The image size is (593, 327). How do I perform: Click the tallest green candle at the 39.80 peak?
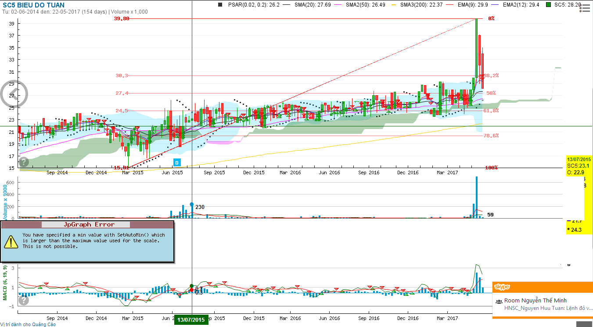pos(476,48)
